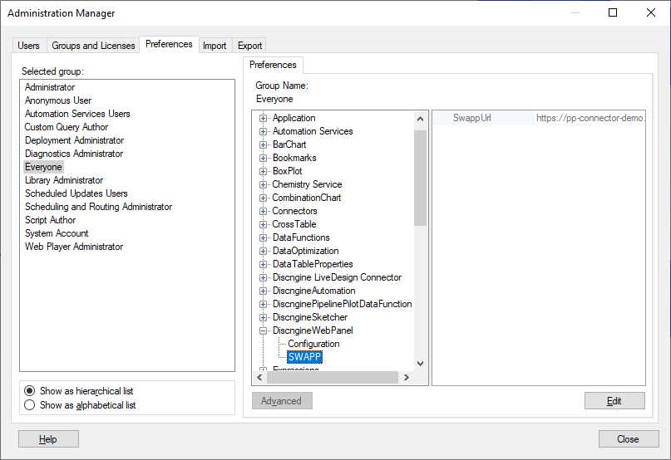The image size is (671, 460).
Task: Expand the Bookmarks node
Action: 264,159
